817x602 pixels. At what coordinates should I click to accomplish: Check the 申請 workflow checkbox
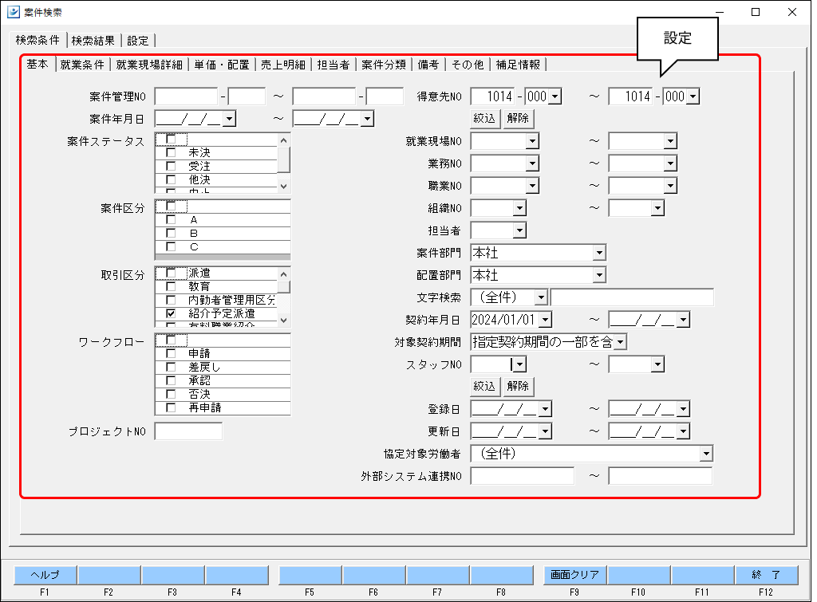[x=171, y=353]
